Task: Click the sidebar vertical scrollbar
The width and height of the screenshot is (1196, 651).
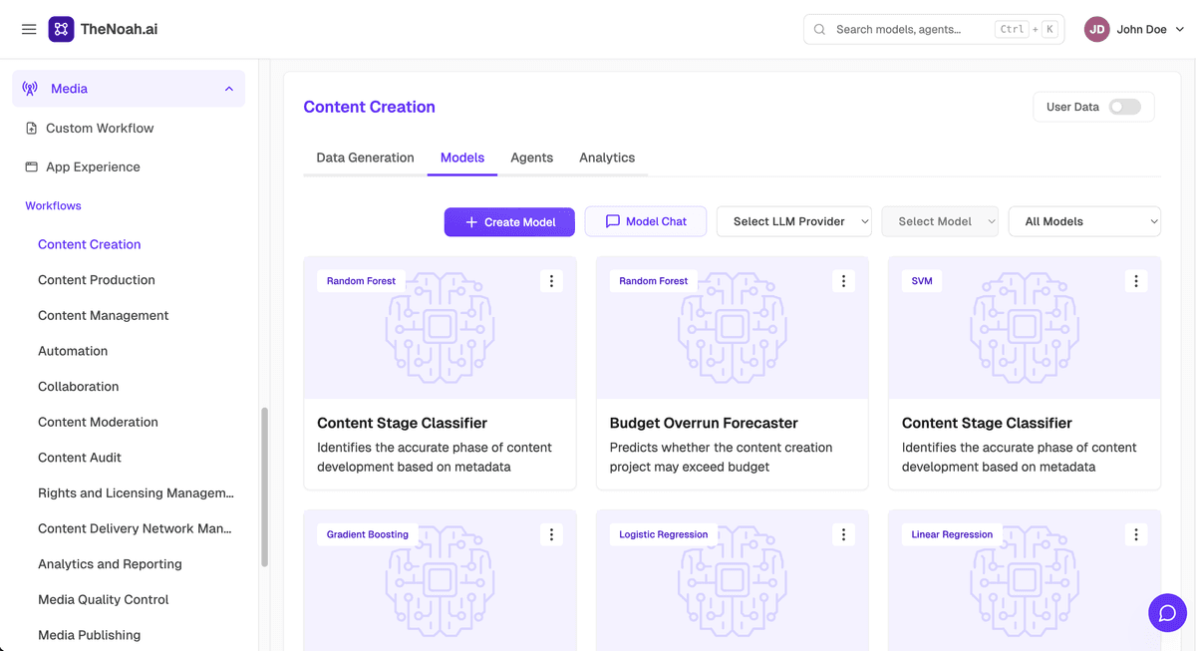Action: (x=264, y=487)
